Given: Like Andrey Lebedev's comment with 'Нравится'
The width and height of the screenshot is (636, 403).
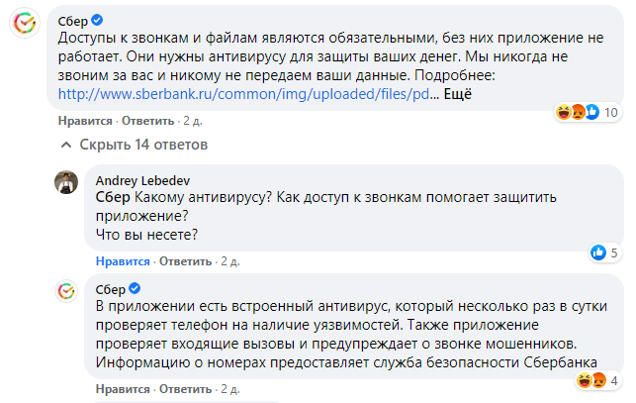Looking at the screenshot, I should (x=123, y=261).
